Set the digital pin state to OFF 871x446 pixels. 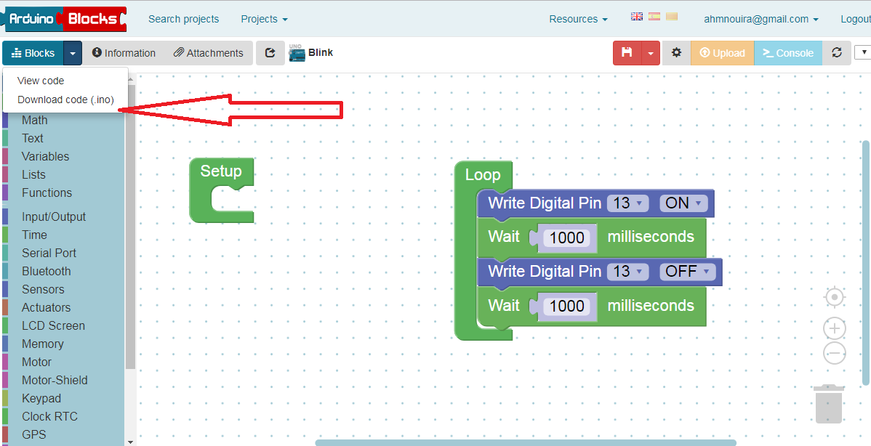687,272
